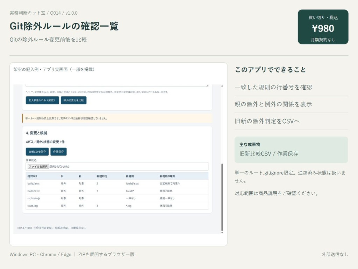Click the textarea resize grip above the hint text

207,85
